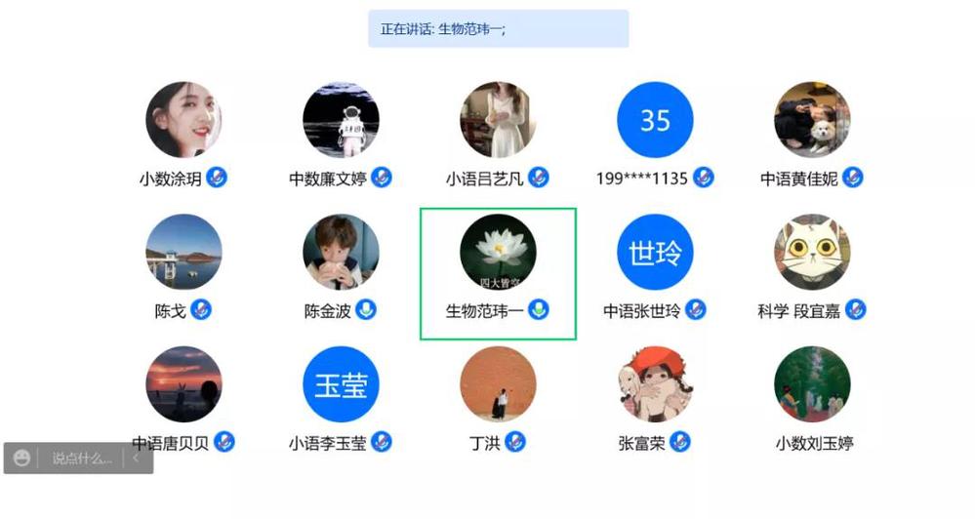Click mic icon beside 科学 段宜嘉
975x519 pixels.
click(856, 309)
